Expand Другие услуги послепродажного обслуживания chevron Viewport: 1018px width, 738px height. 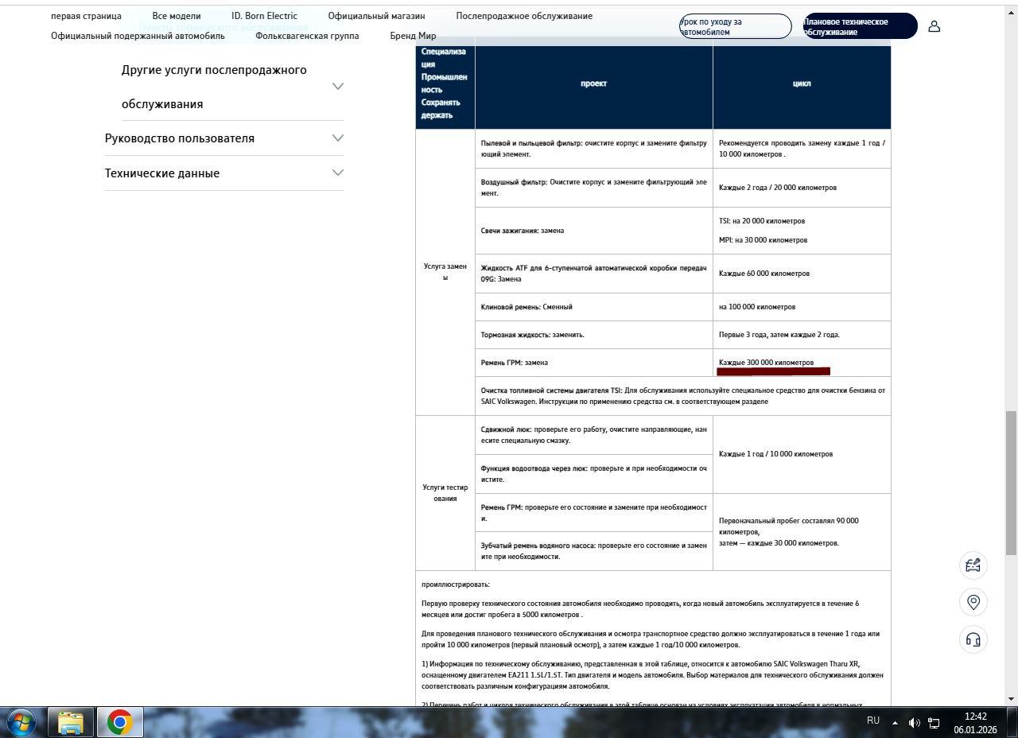coord(338,86)
